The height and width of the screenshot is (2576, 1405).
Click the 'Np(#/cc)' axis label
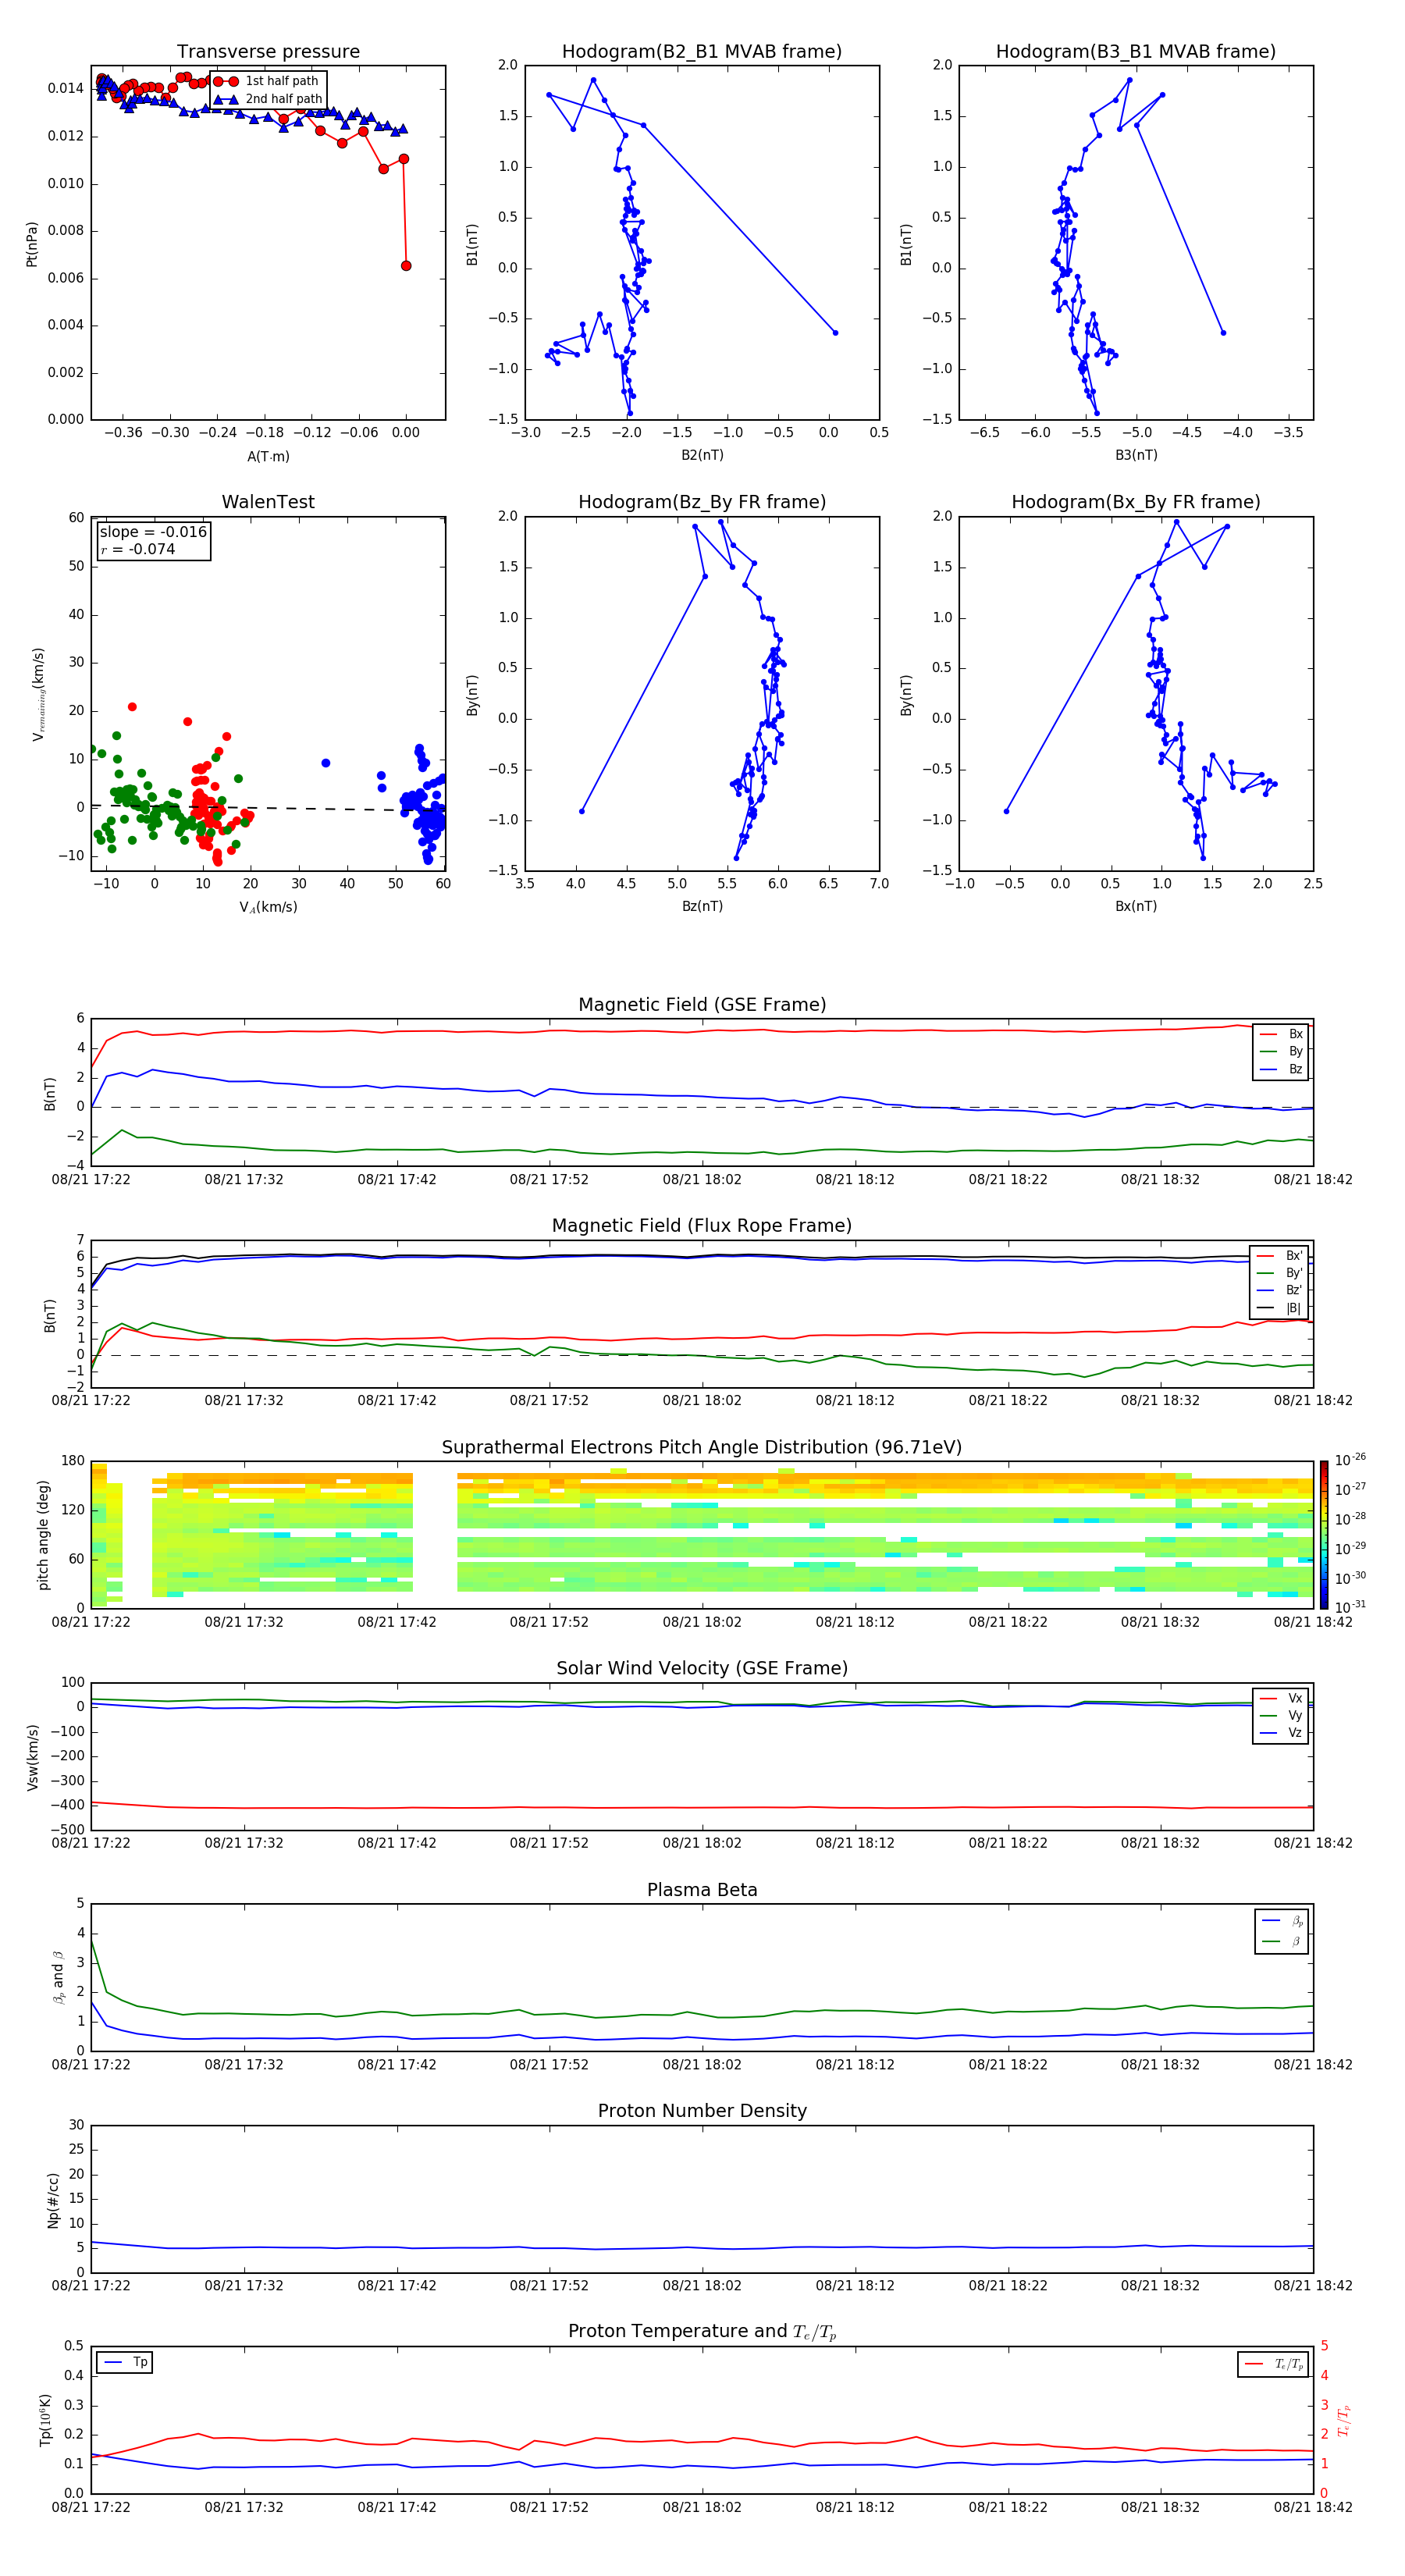click(x=53, y=2200)
